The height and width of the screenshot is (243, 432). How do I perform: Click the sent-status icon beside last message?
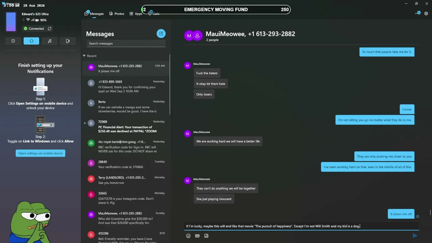tap(417, 216)
